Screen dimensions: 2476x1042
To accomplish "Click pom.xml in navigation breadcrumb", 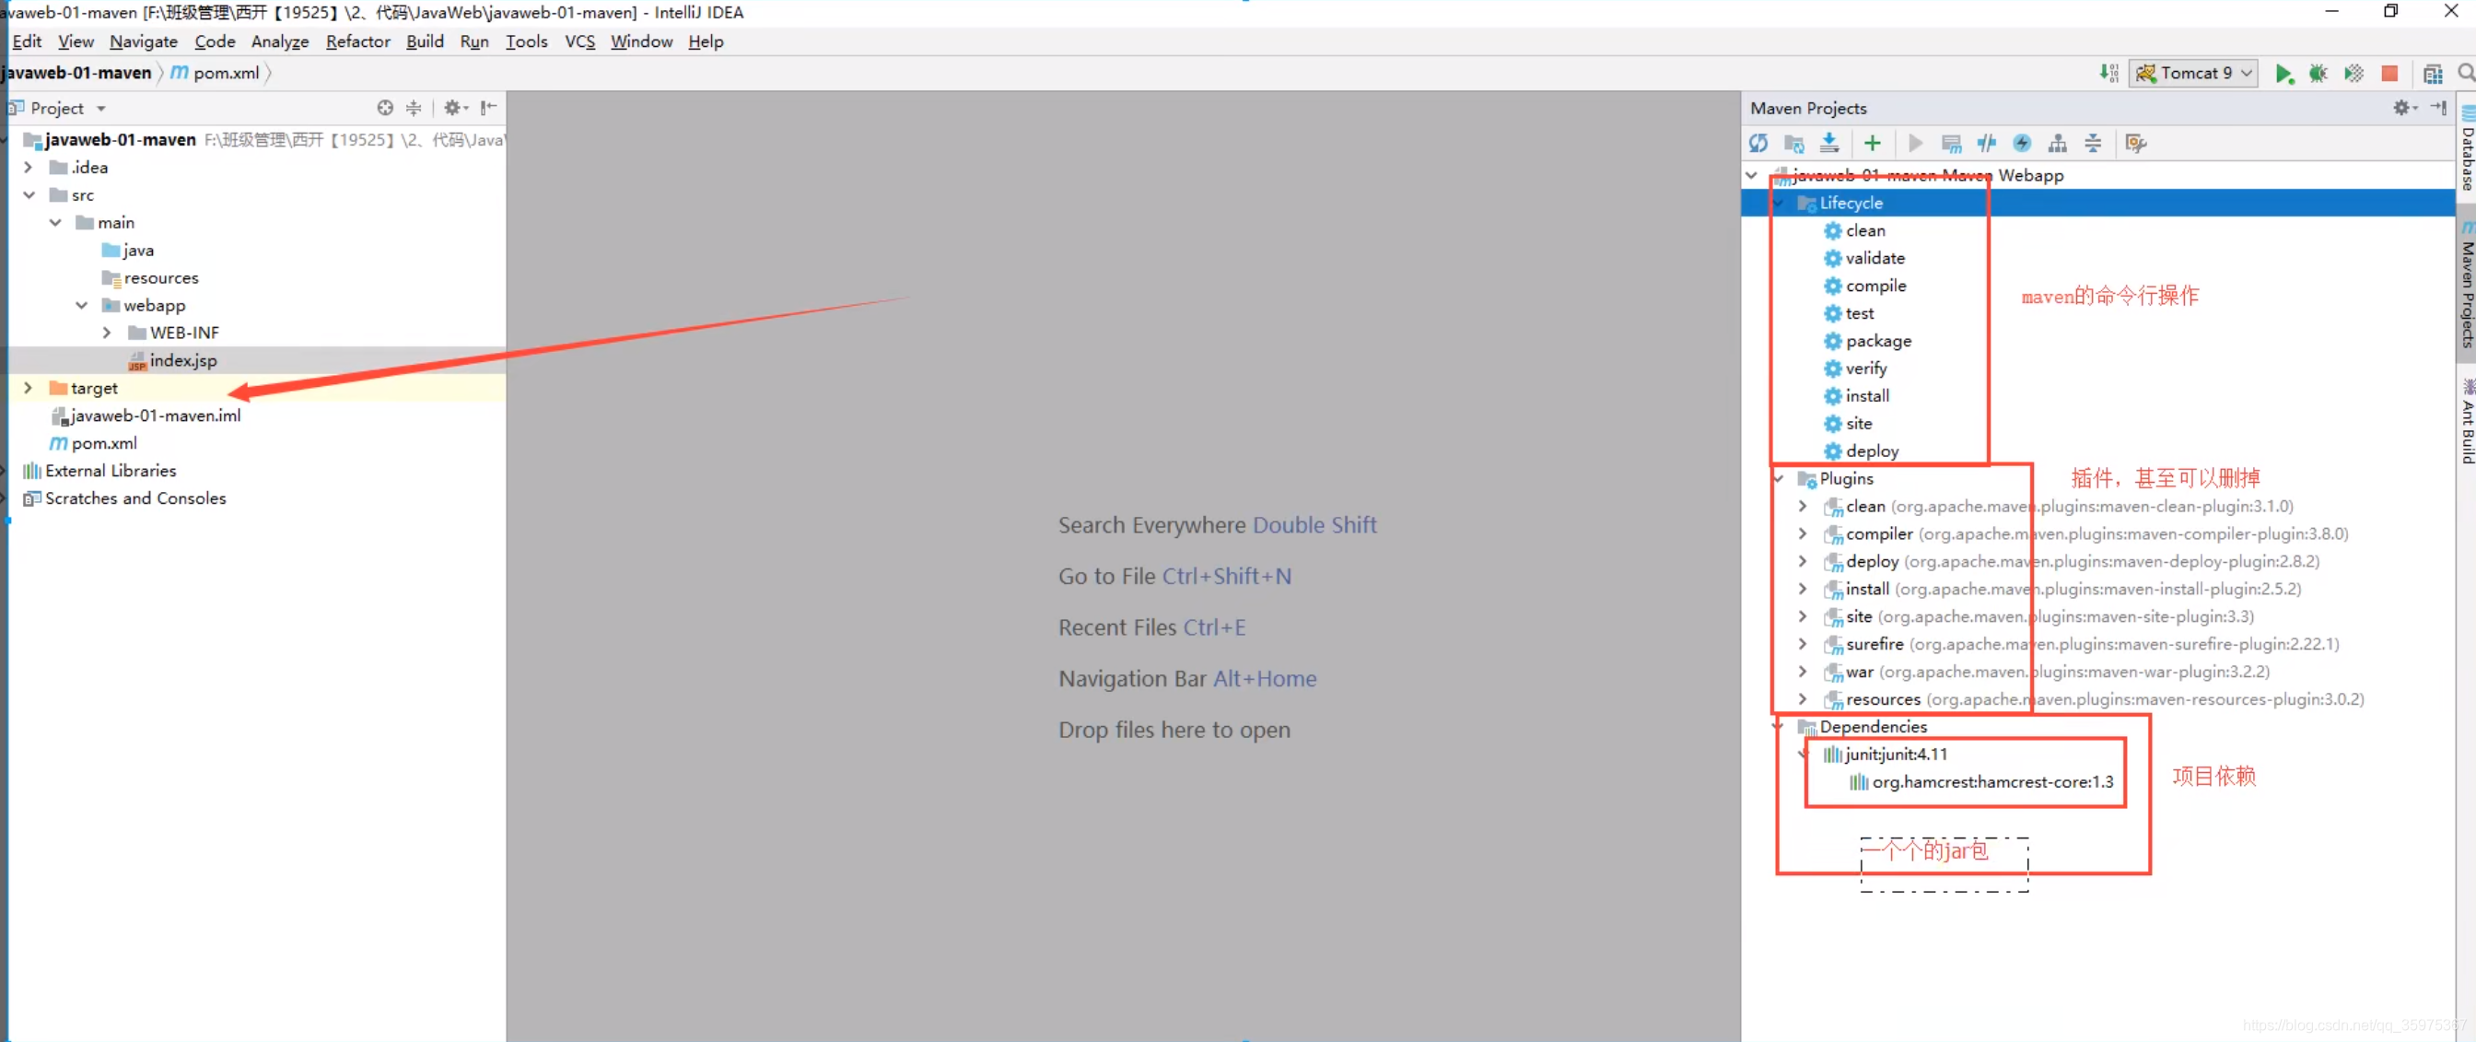I will 225,73.
